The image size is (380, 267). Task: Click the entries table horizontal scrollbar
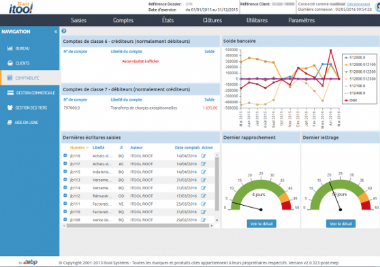point(138,225)
